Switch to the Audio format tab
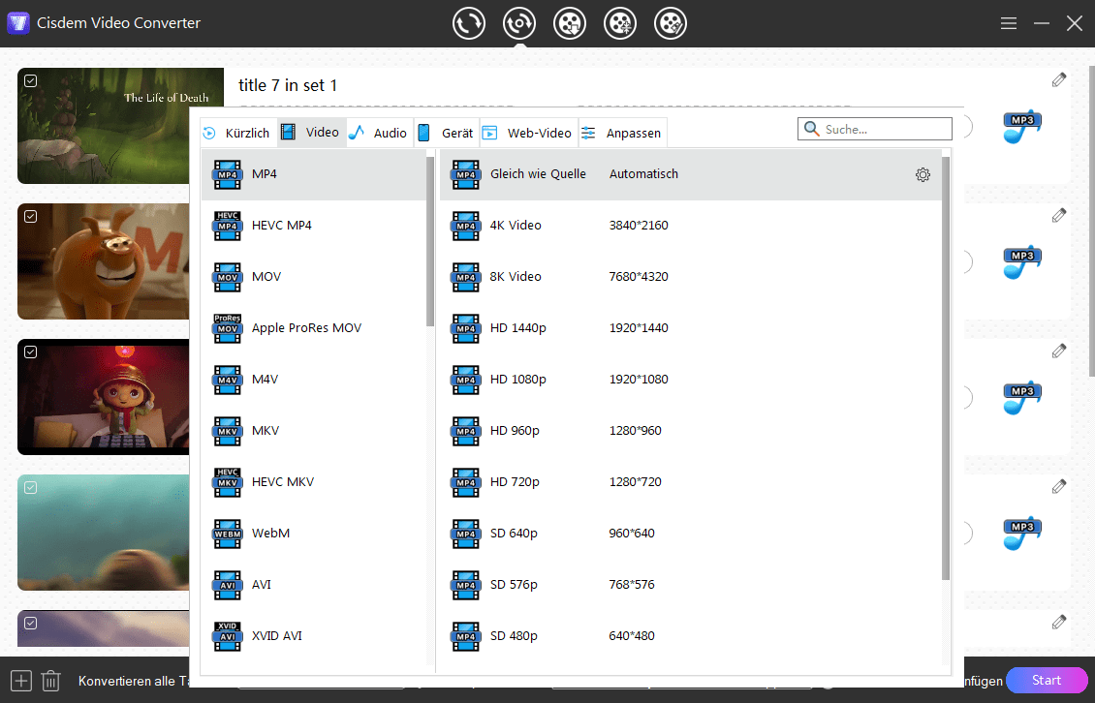Viewport: 1095px width, 703px height. click(379, 133)
